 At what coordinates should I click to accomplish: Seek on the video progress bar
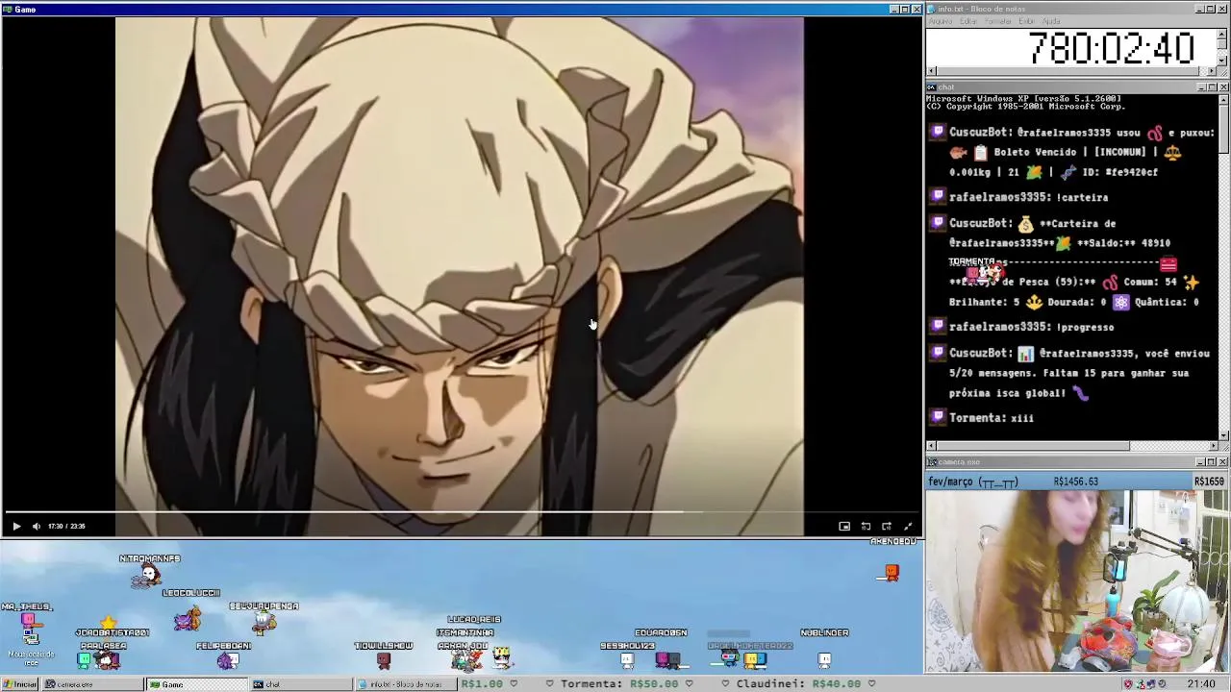tap(462, 512)
